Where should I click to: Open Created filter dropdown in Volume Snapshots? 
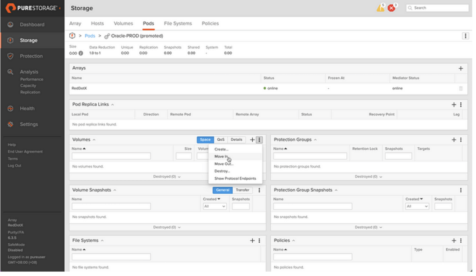point(215,207)
